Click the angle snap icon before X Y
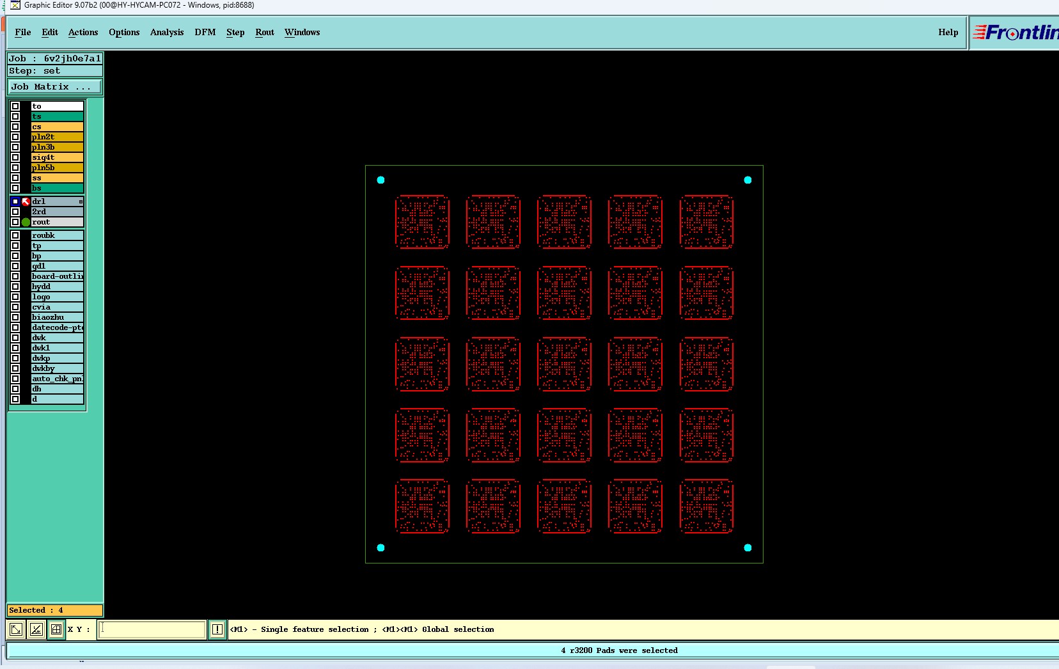 [x=36, y=629]
